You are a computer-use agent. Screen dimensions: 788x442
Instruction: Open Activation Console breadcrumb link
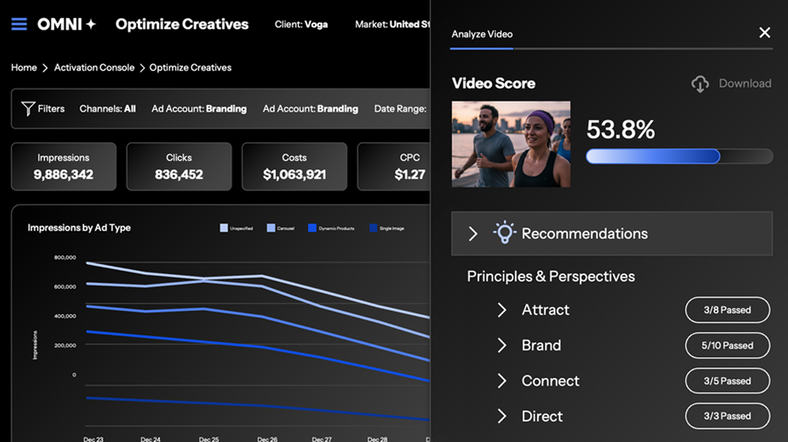pyautogui.click(x=94, y=68)
